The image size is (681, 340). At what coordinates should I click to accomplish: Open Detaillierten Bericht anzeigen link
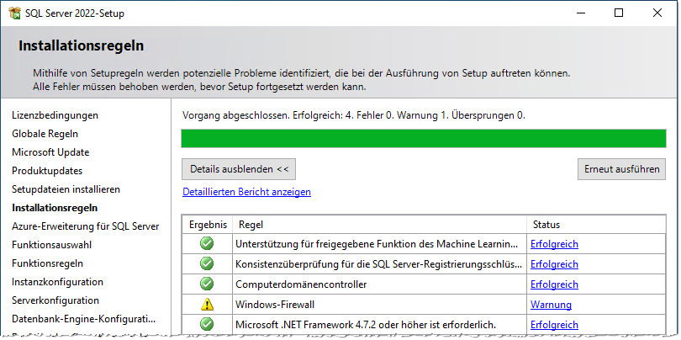246,192
